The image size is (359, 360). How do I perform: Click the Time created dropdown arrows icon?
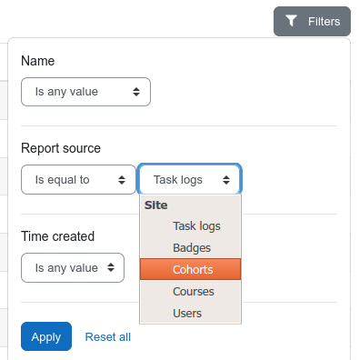pos(111,267)
